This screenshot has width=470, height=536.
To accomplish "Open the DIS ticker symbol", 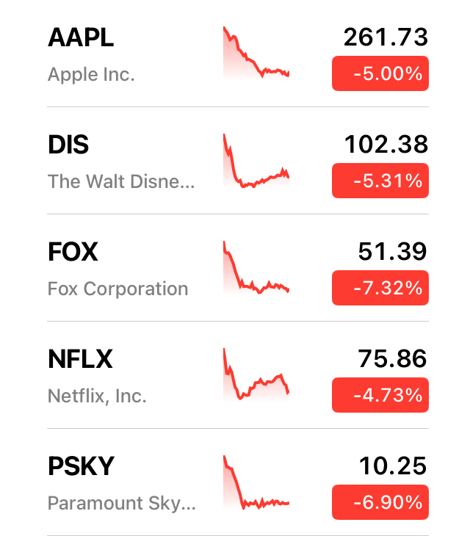I will (68, 145).
